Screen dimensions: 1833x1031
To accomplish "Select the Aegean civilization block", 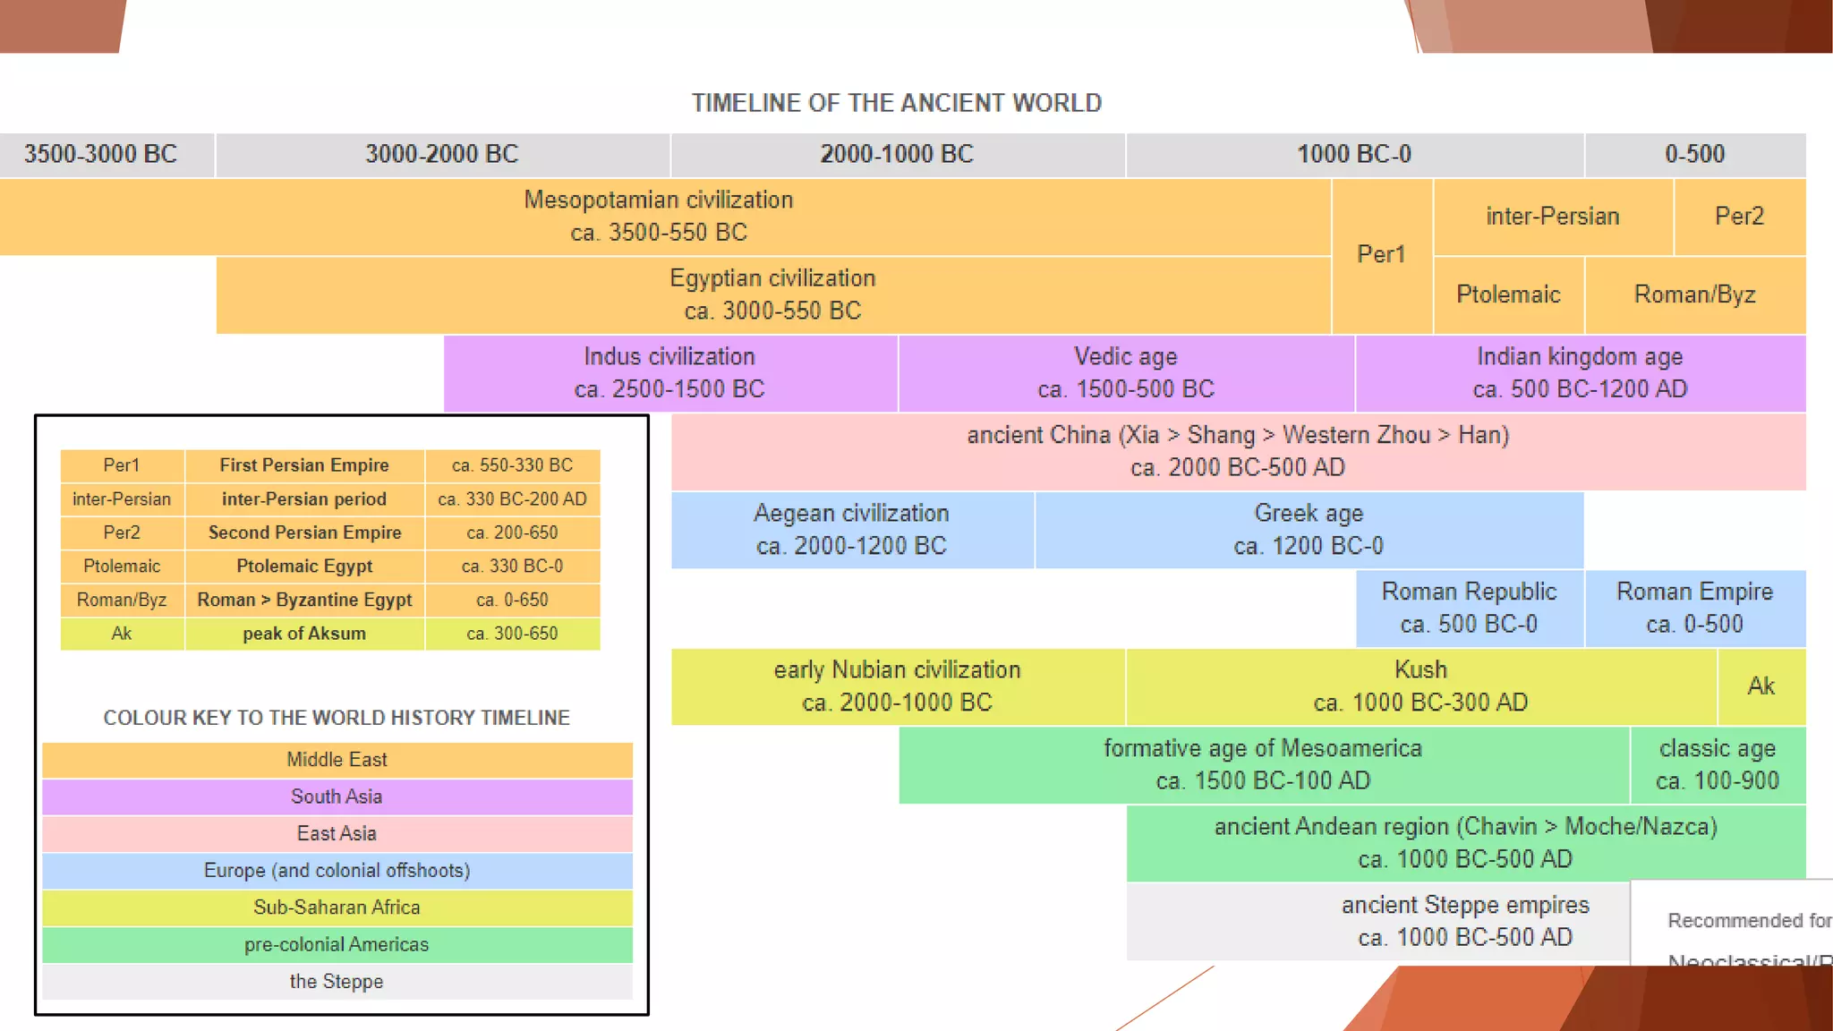I will [x=851, y=529].
